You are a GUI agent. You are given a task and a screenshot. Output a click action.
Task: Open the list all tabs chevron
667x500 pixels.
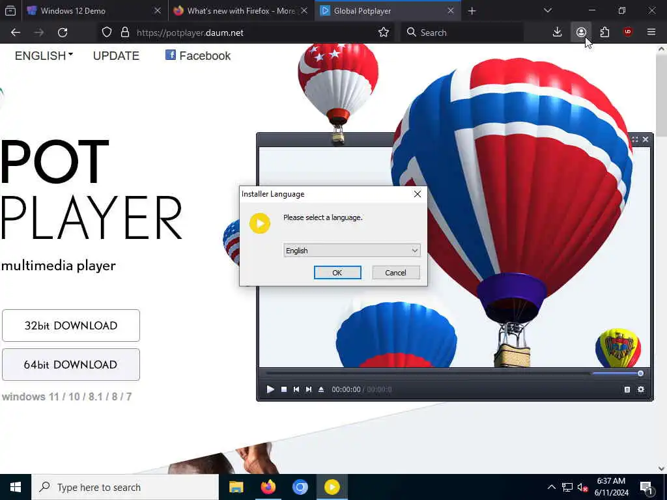click(548, 11)
